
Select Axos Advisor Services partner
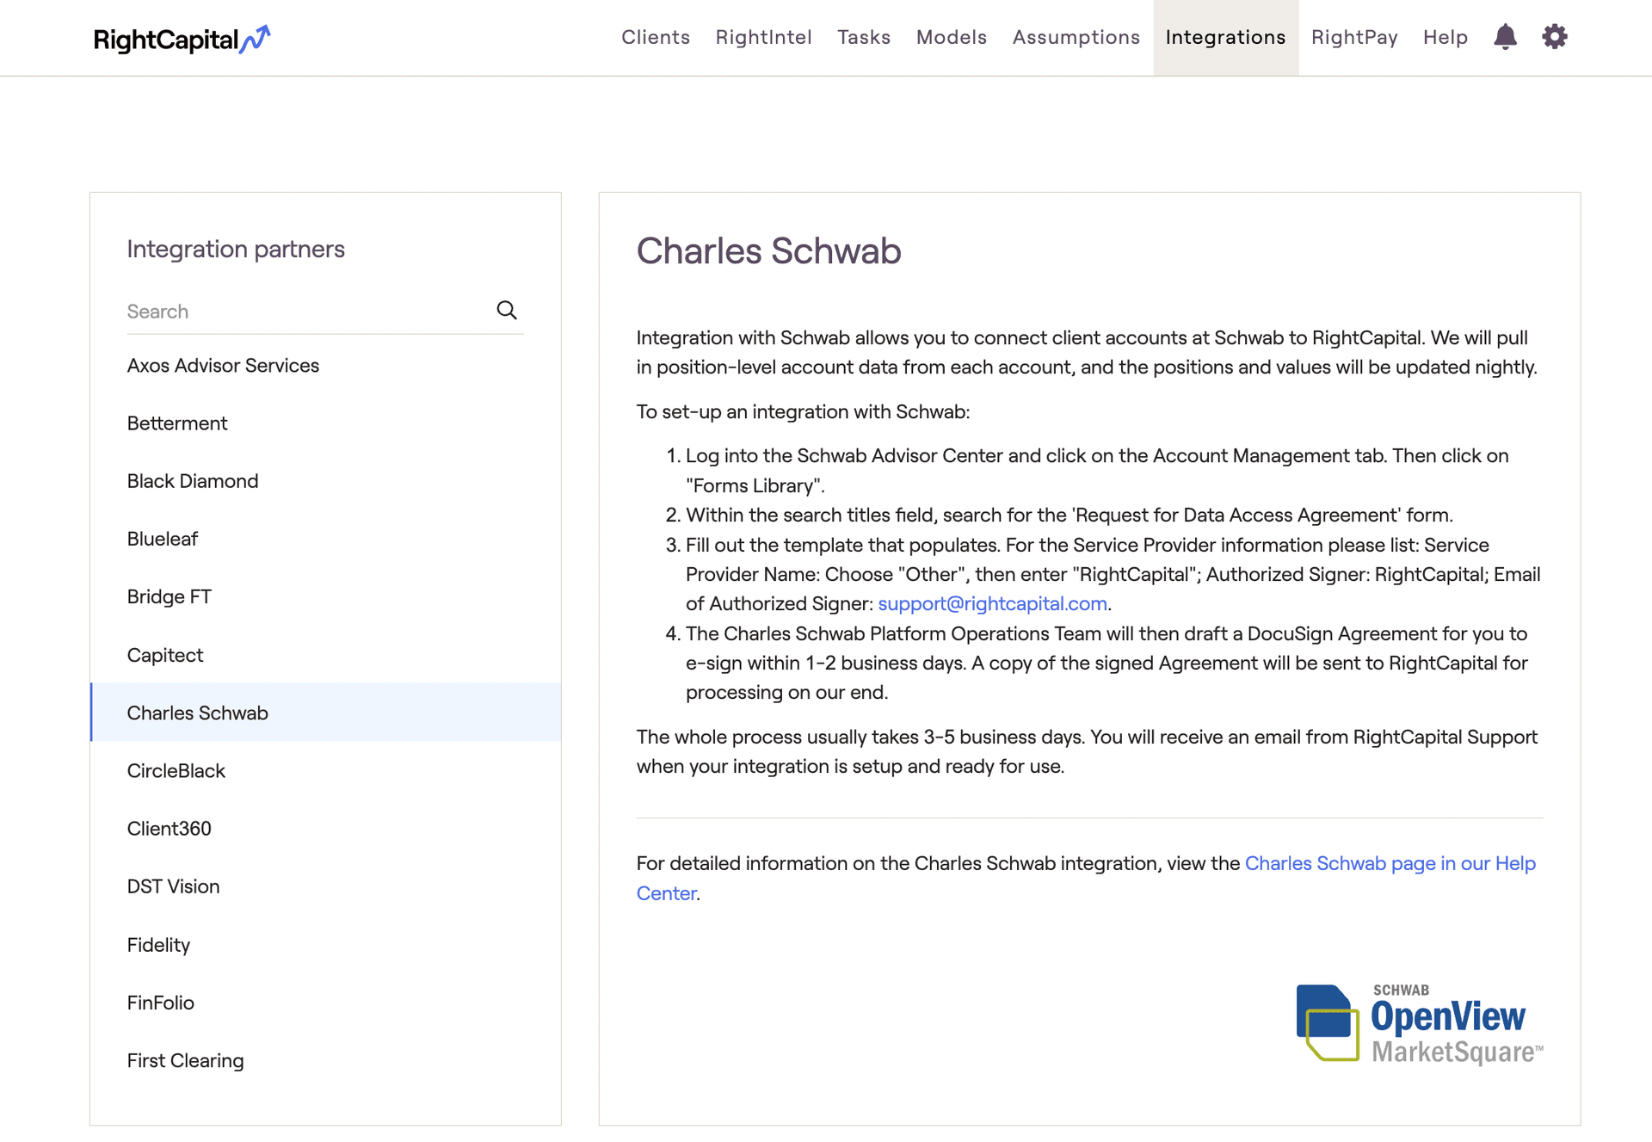click(x=325, y=366)
